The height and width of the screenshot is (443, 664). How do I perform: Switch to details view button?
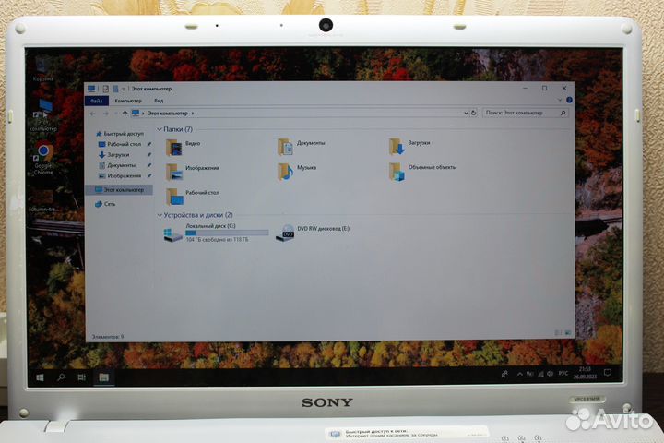tap(558, 333)
